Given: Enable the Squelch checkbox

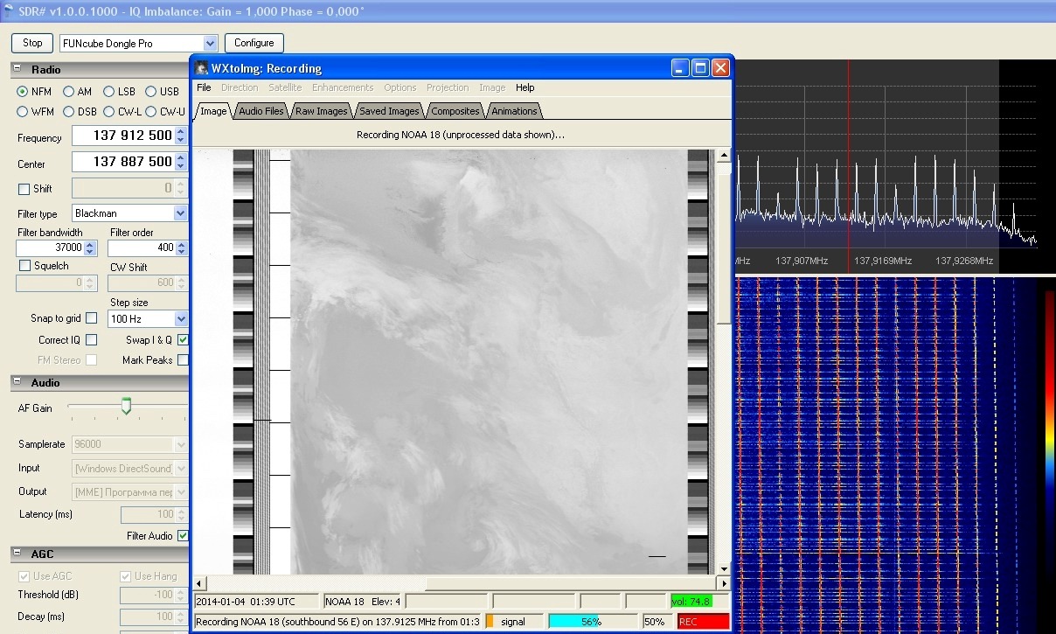Looking at the screenshot, I should pyautogui.click(x=24, y=265).
